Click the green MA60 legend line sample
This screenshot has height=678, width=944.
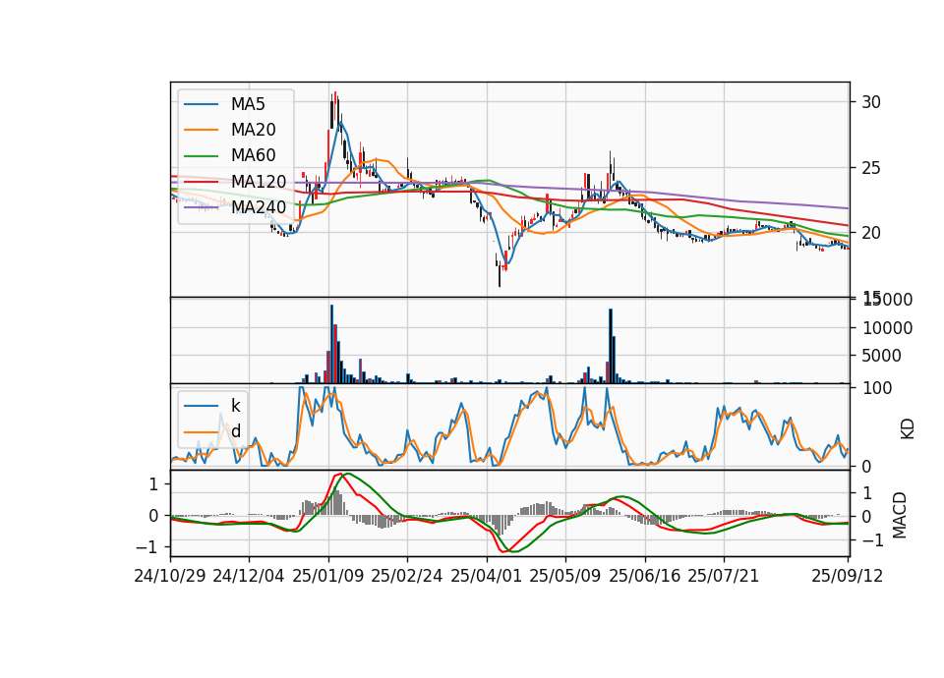pyautogui.click(x=201, y=155)
